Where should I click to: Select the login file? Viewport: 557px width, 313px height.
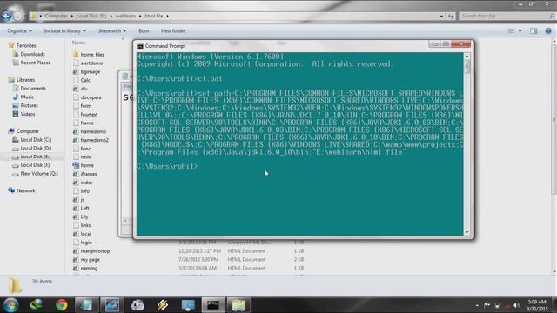[x=86, y=243]
